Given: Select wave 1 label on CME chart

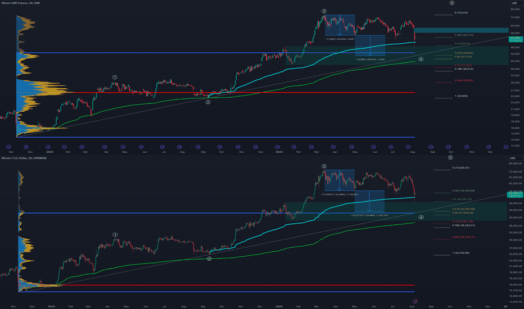Looking at the screenshot, I should pyautogui.click(x=115, y=77).
